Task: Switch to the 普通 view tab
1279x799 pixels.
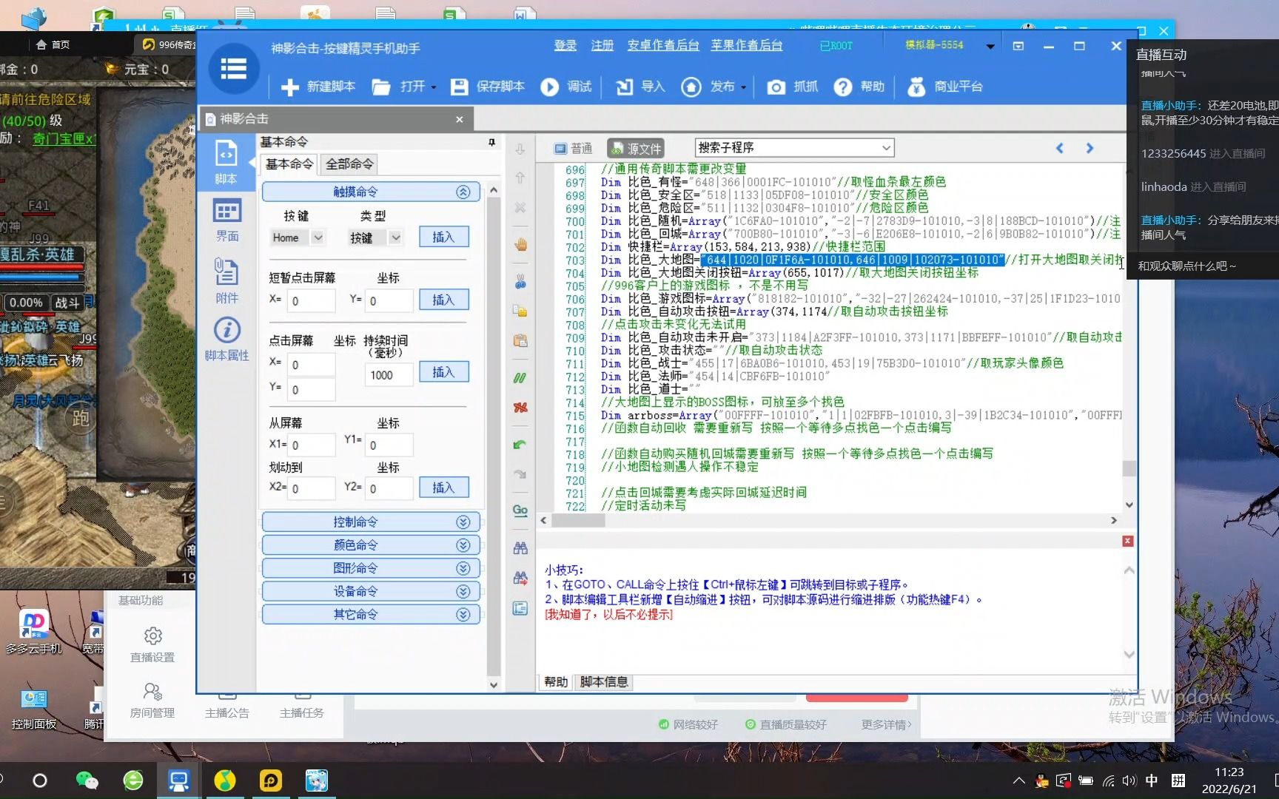Action: coord(574,148)
